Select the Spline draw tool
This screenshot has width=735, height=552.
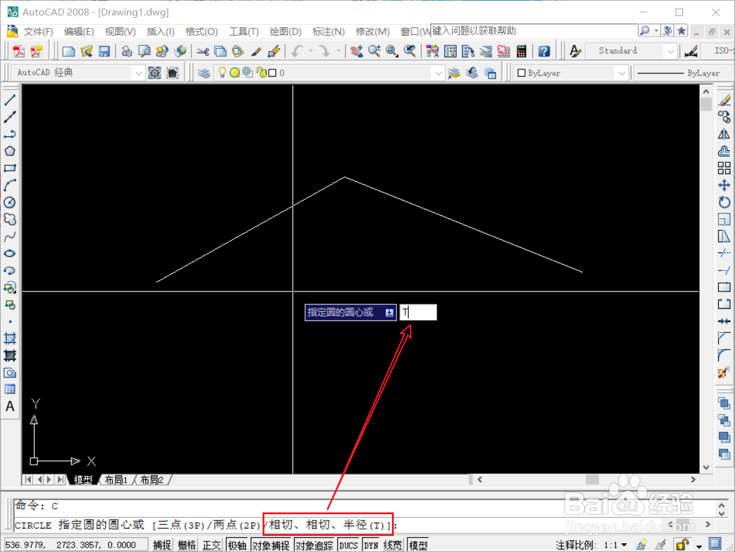point(10,236)
